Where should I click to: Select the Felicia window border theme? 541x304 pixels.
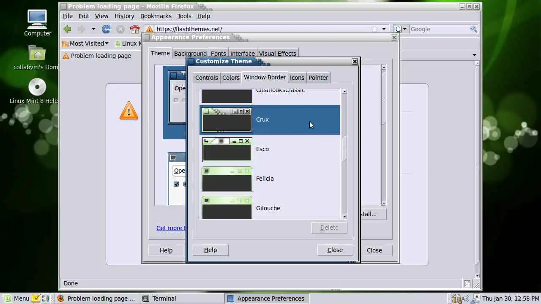pos(270,179)
